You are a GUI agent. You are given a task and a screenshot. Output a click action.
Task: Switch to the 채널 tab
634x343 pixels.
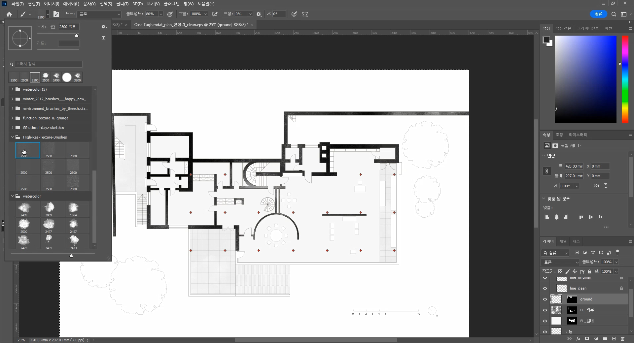click(563, 241)
